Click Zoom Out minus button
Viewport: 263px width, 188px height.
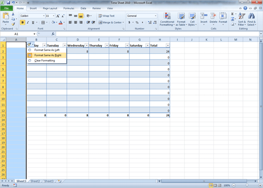(234, 185)
